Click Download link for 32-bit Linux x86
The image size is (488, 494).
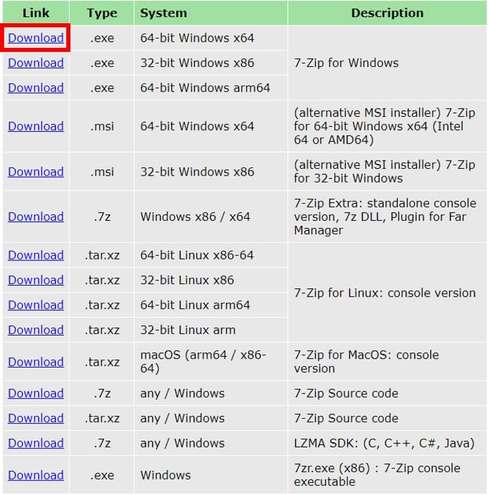pos(36,280)
